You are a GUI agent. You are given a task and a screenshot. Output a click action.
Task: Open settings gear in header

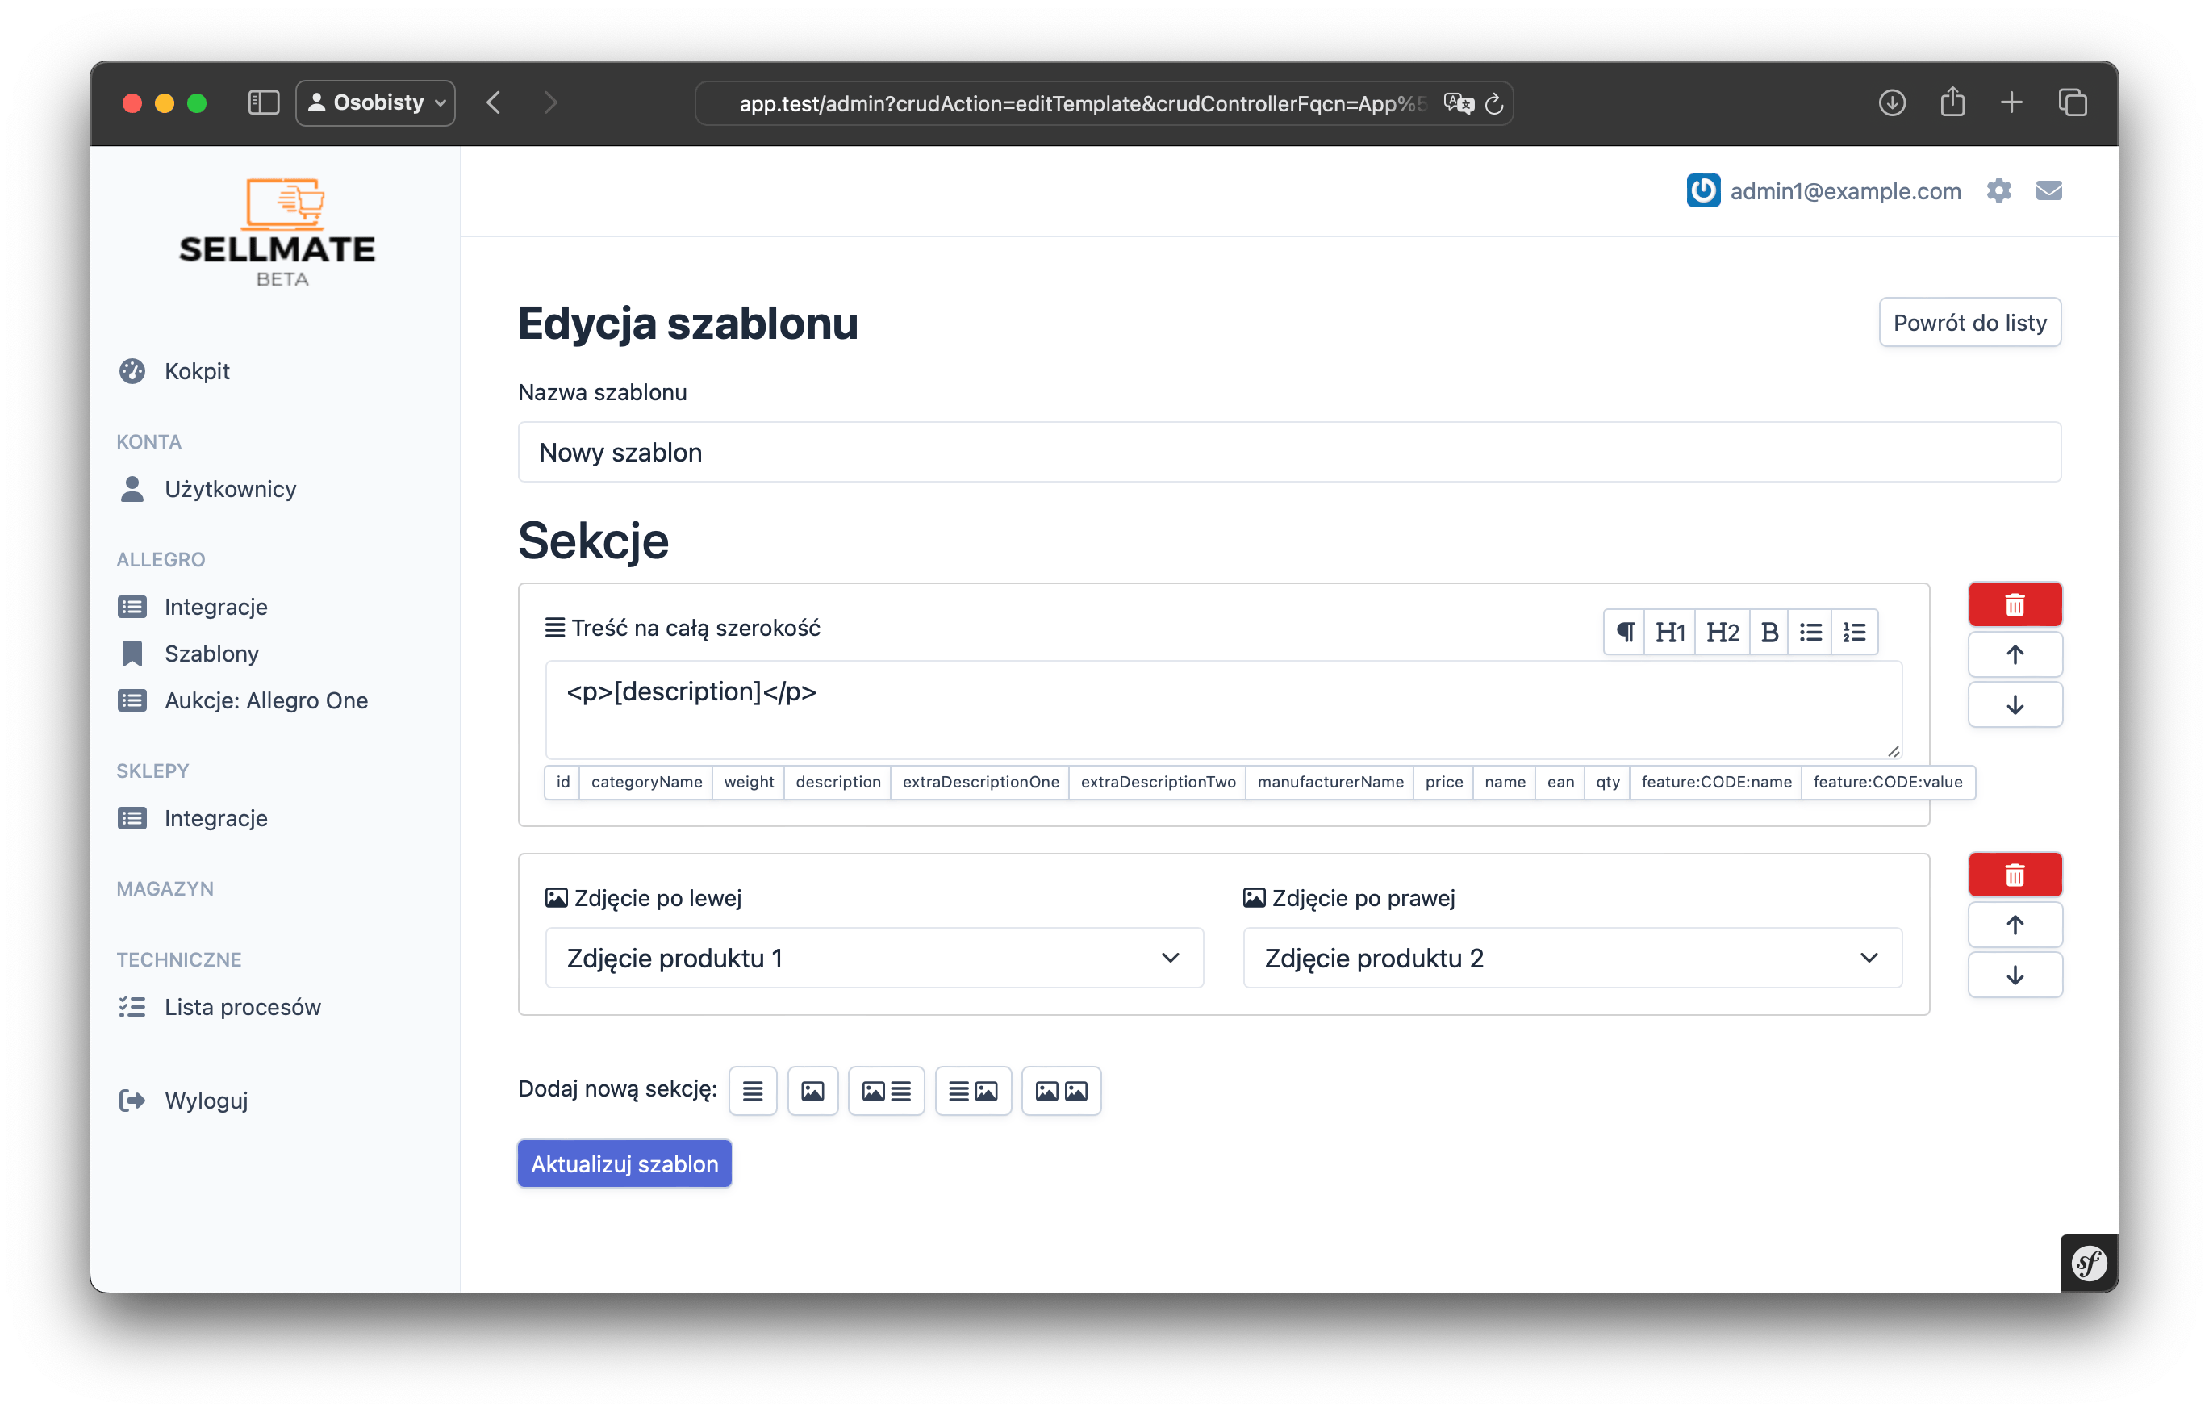click(x=1998, y=191)
